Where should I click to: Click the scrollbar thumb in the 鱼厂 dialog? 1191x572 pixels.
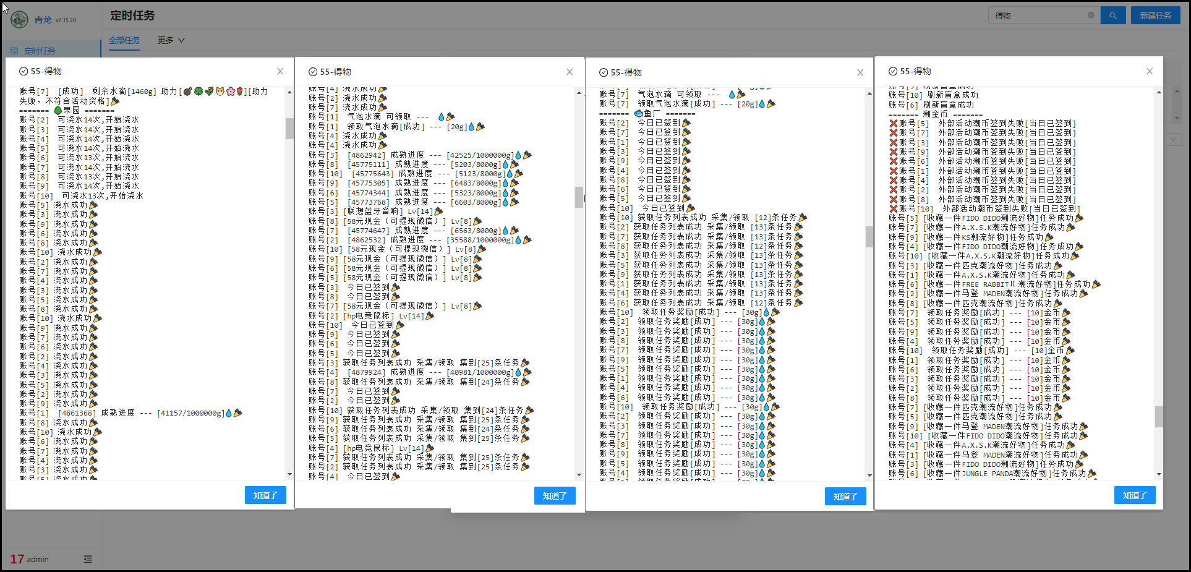pyautogui.click(x=869, y=236)
